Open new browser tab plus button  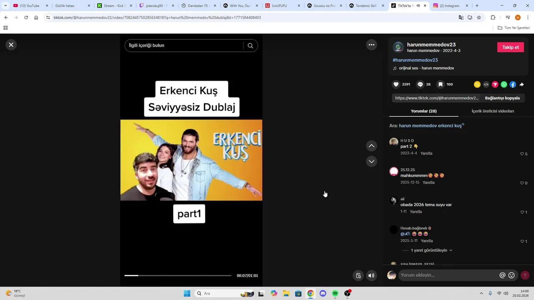pos(477,6)
